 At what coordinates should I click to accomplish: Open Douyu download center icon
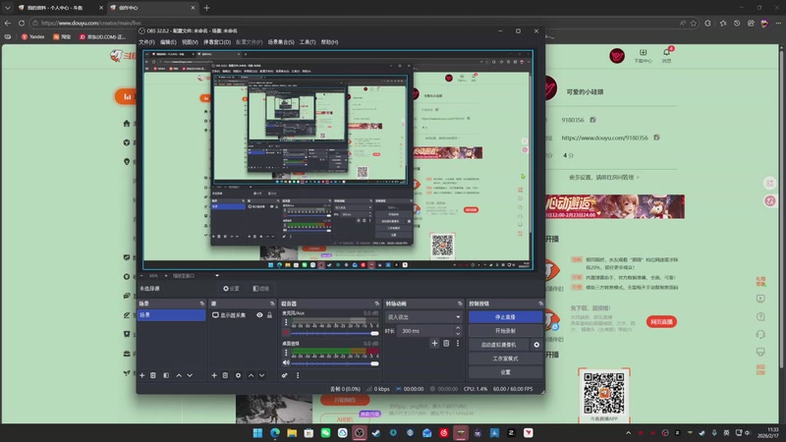[x=644, y=55]
